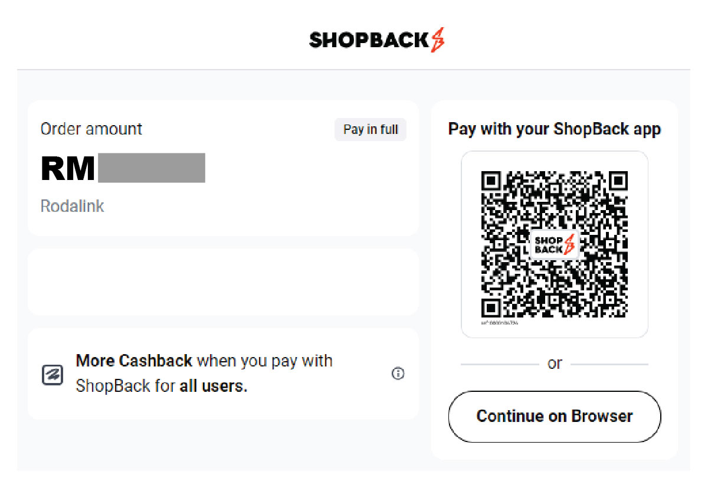Select the Rodalink merchant label
The width and height of the screenshot is (708, 491).
point(72,206)
